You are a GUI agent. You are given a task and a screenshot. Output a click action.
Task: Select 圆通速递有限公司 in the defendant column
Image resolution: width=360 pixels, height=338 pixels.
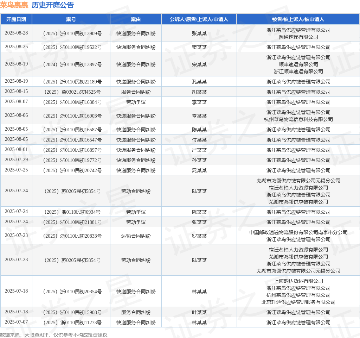point(298,37)
